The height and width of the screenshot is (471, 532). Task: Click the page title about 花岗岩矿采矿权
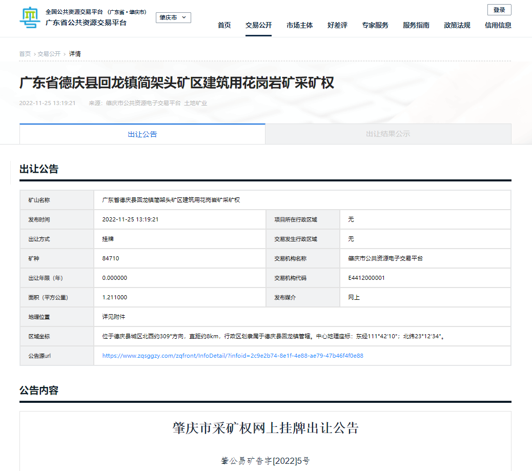pos(176,83)
